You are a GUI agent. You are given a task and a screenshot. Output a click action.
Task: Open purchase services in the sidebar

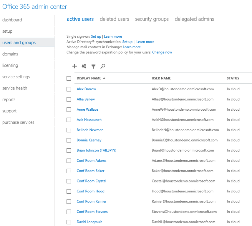pos(18,122)
